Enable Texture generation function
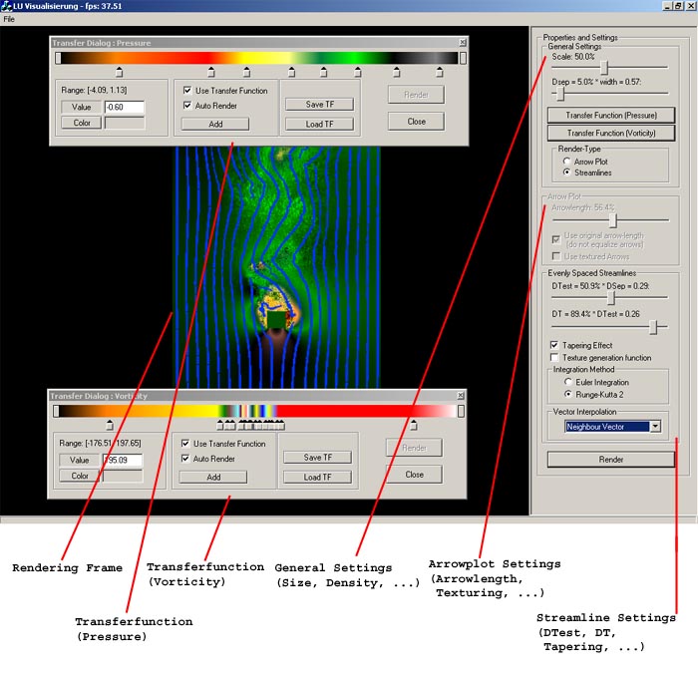698x682 pixels. tap(554, 358)
